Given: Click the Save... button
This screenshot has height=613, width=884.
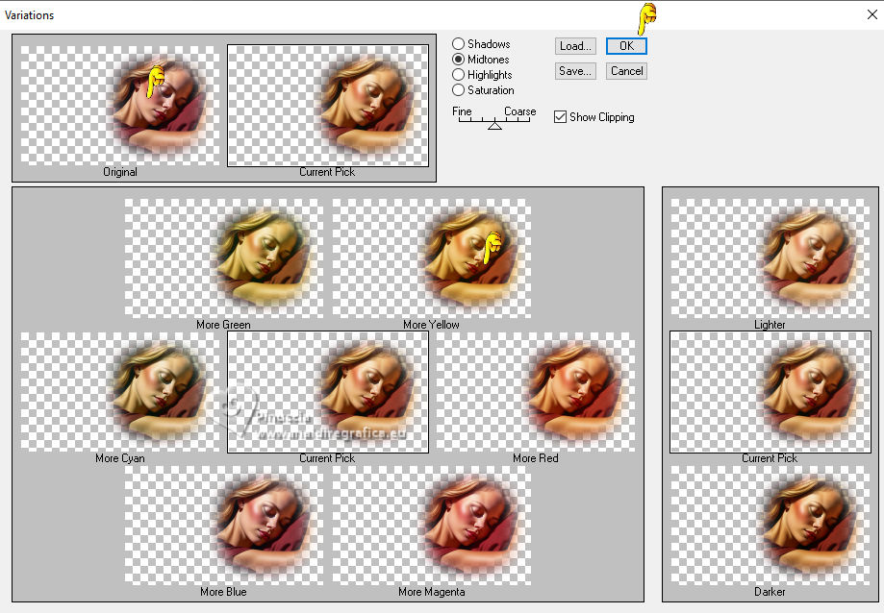Looking at the screenshot, I should [x=575, y=71].
